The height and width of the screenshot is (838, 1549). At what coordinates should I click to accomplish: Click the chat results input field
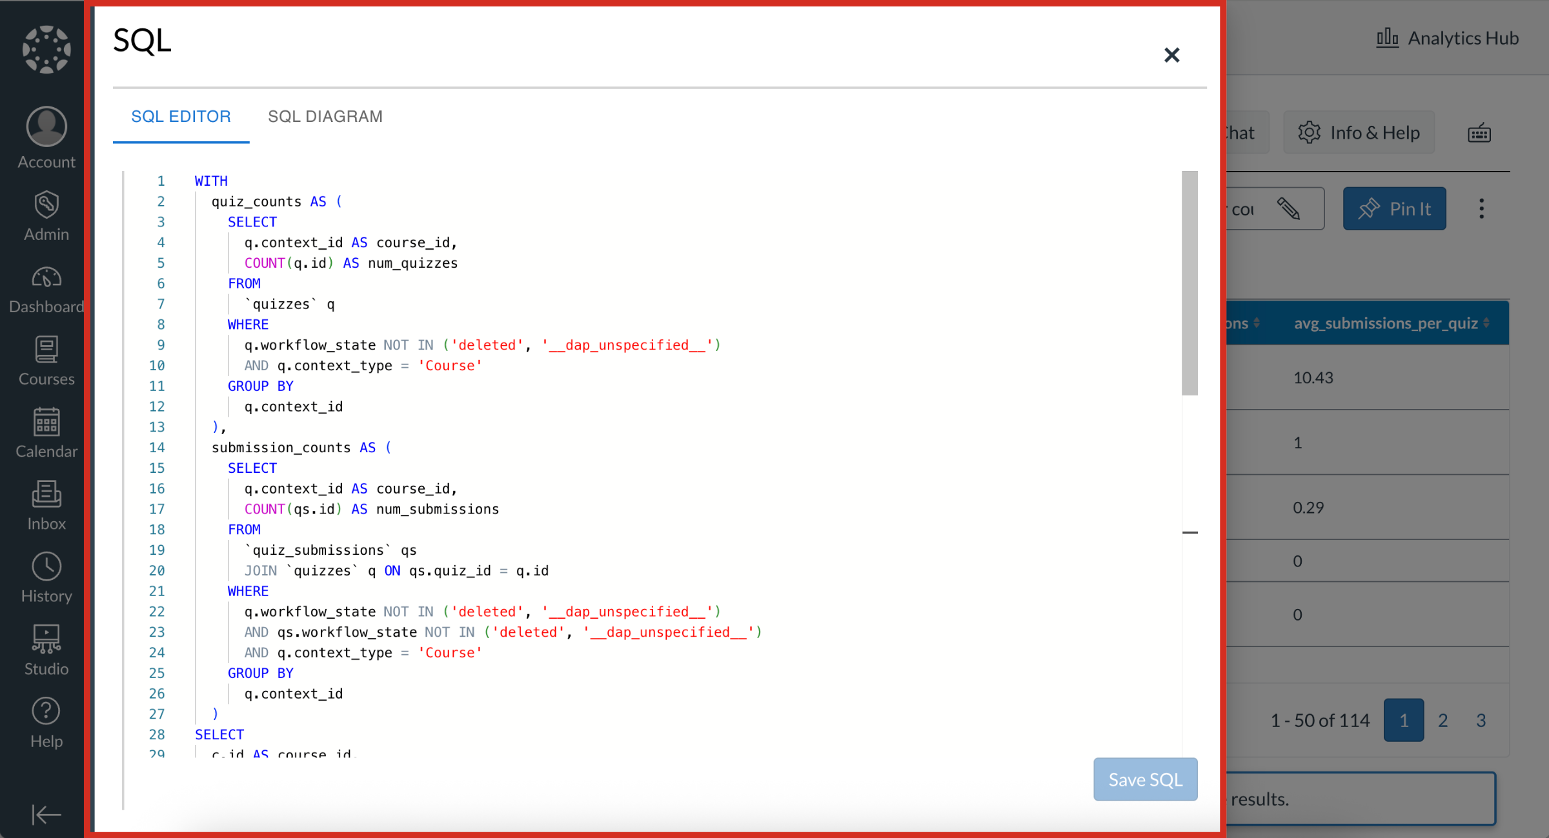[1360, 798]
